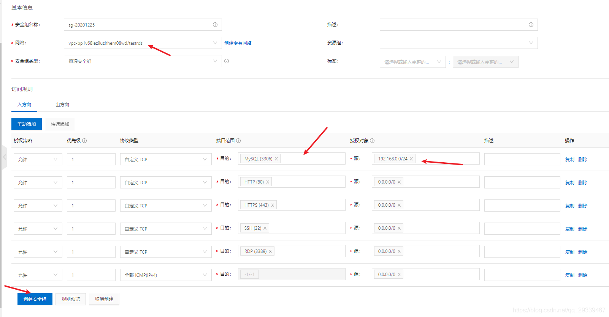The image size is (609, 317).
Task: Remove the MySQL (3306) port tag
Action: tap(276, 159)
